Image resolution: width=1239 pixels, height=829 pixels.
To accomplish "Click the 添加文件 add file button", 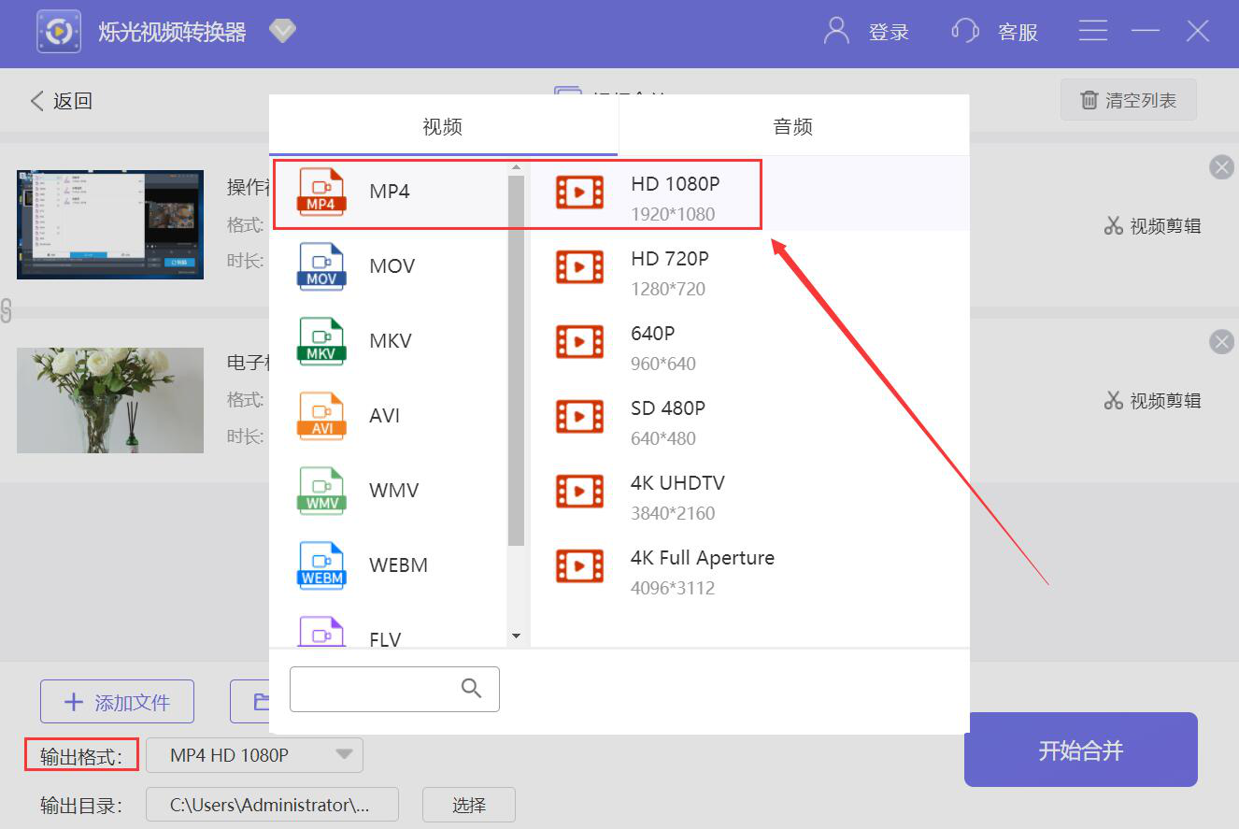I will coord(117,702).
